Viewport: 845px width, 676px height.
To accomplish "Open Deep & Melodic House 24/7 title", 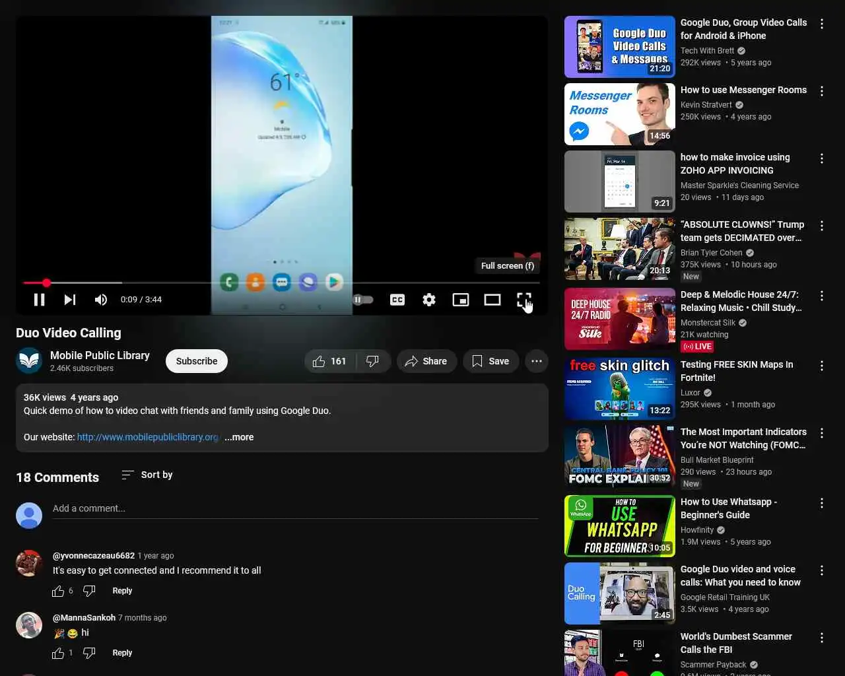I will (x=741, y=301).
